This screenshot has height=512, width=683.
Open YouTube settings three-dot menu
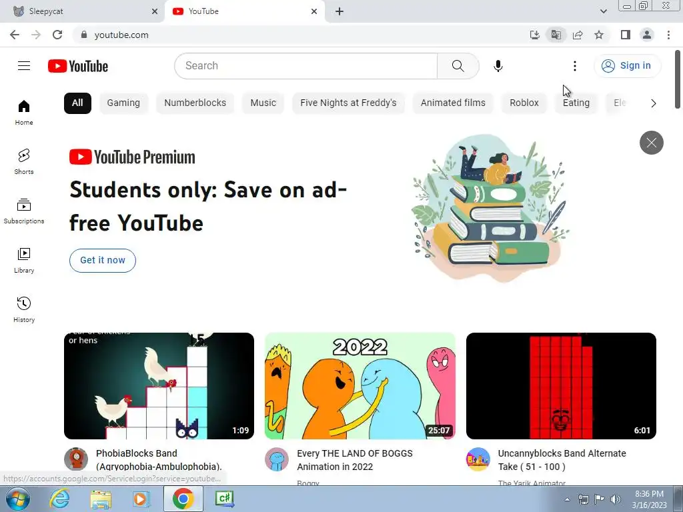click(574, 66)
